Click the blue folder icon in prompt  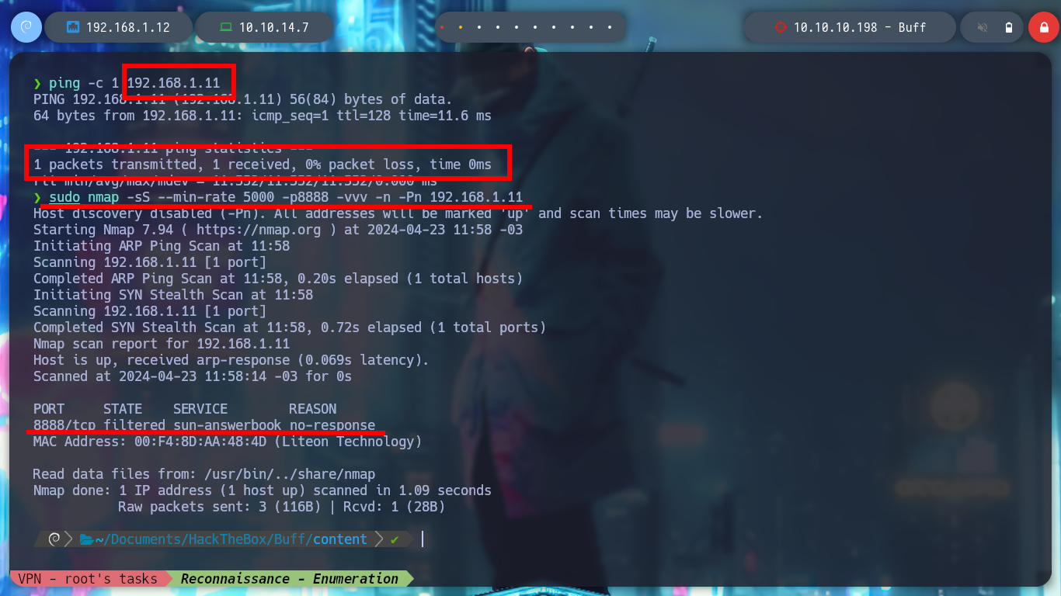[86, 539]
